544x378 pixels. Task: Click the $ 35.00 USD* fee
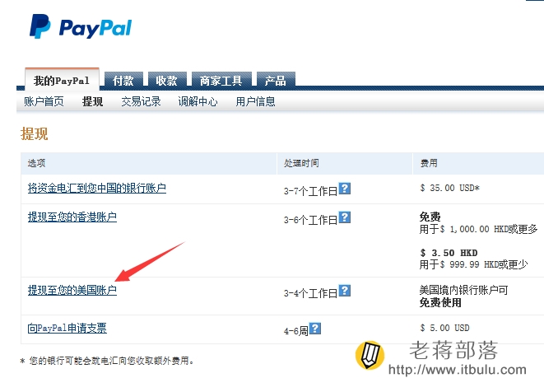click(449, 188)
